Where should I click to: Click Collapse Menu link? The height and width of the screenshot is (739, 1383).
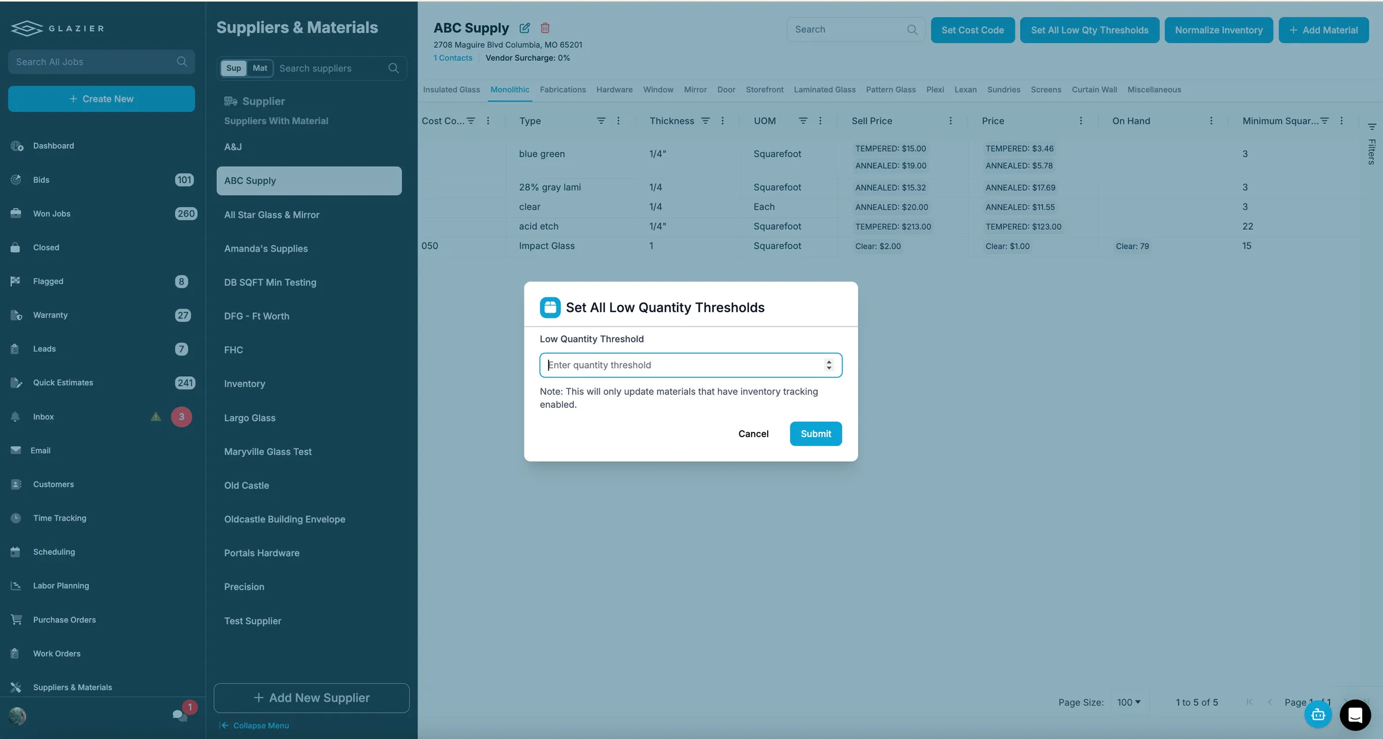click(255, 725)
